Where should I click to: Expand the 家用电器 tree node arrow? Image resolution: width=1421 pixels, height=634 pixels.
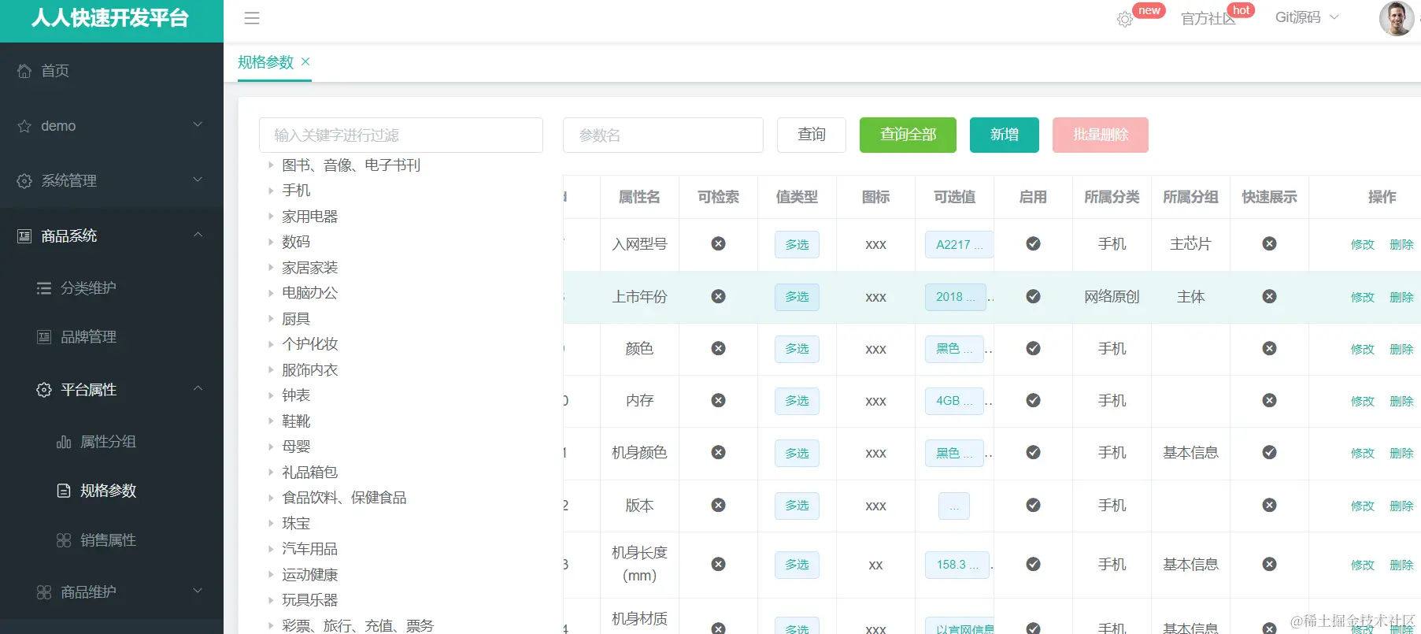click(270, 216)
